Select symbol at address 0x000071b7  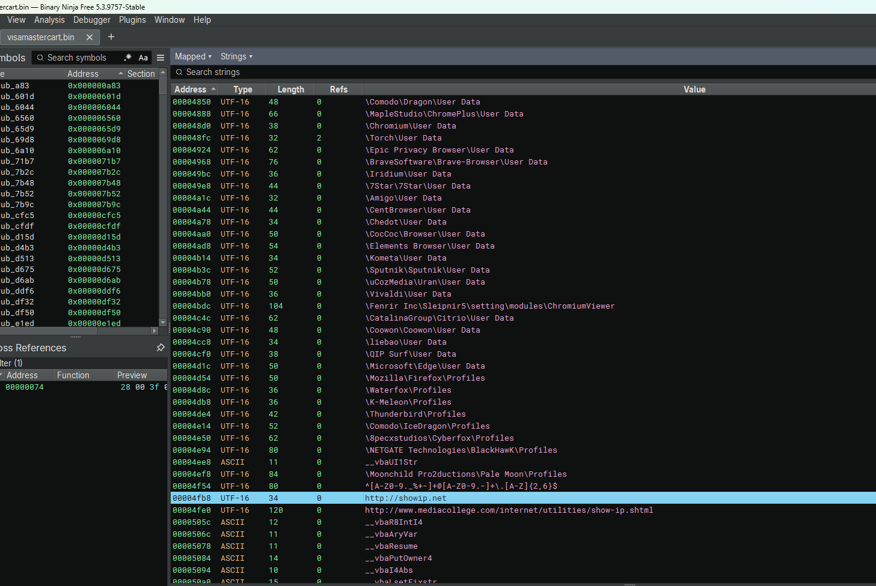(79, 162)
